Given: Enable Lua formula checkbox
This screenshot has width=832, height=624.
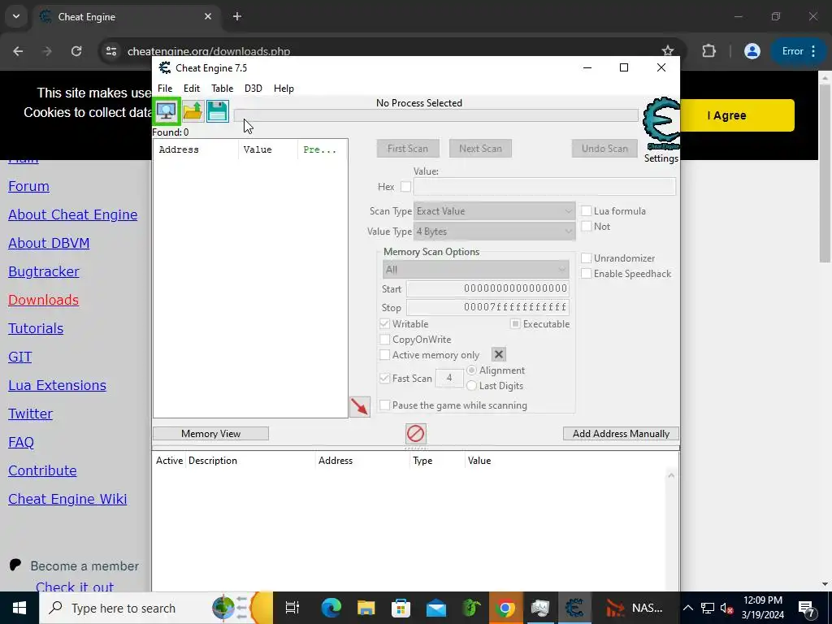Looking at the screenshot, I should coord(587,210).
